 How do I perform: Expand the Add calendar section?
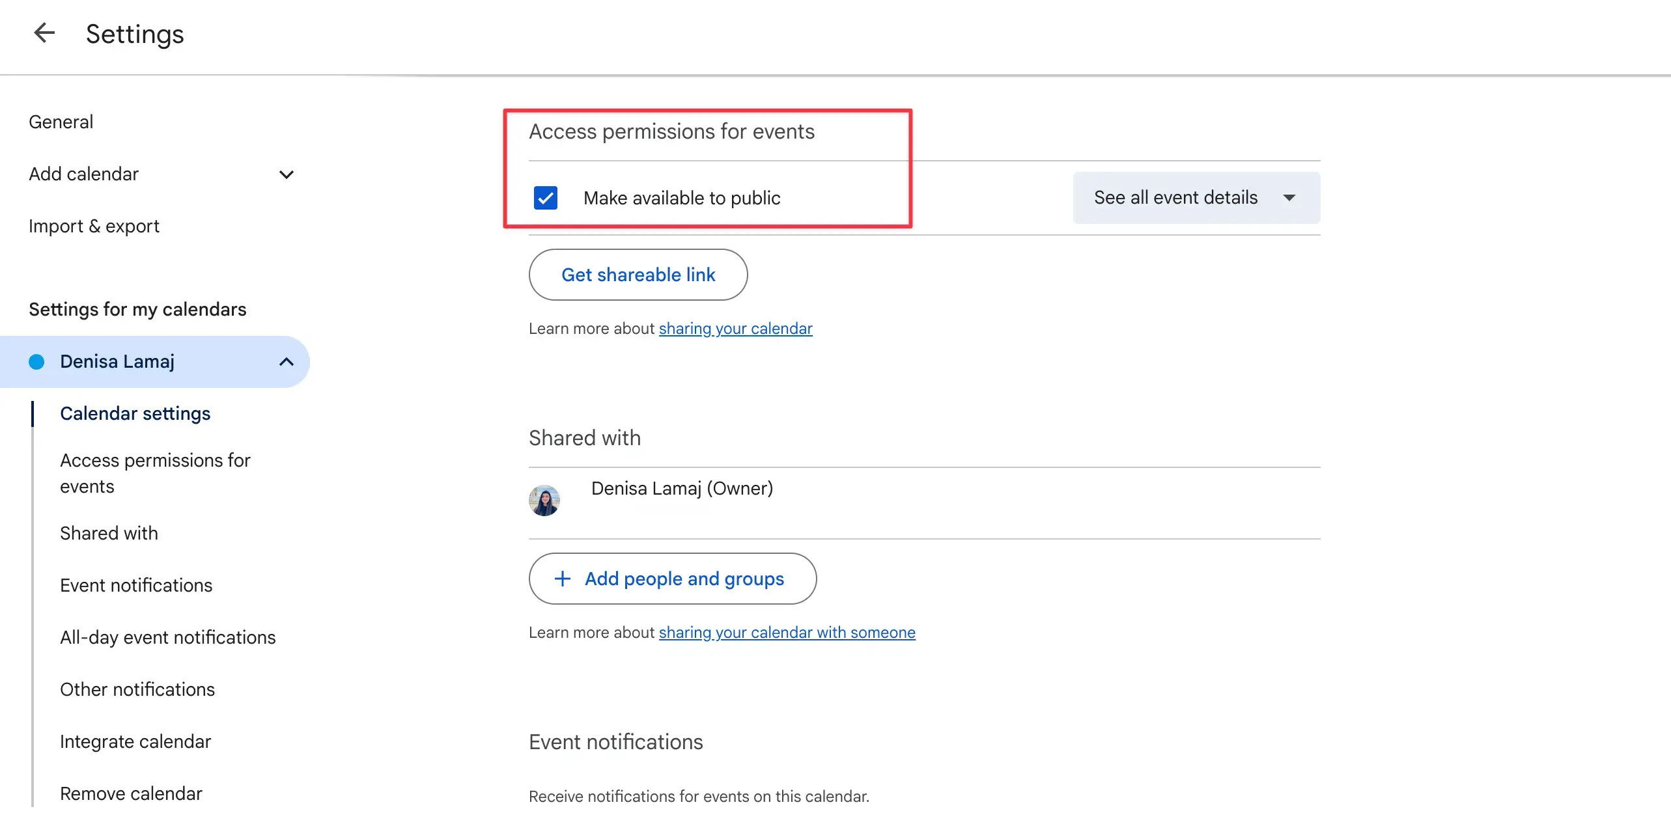pos(286,174)
